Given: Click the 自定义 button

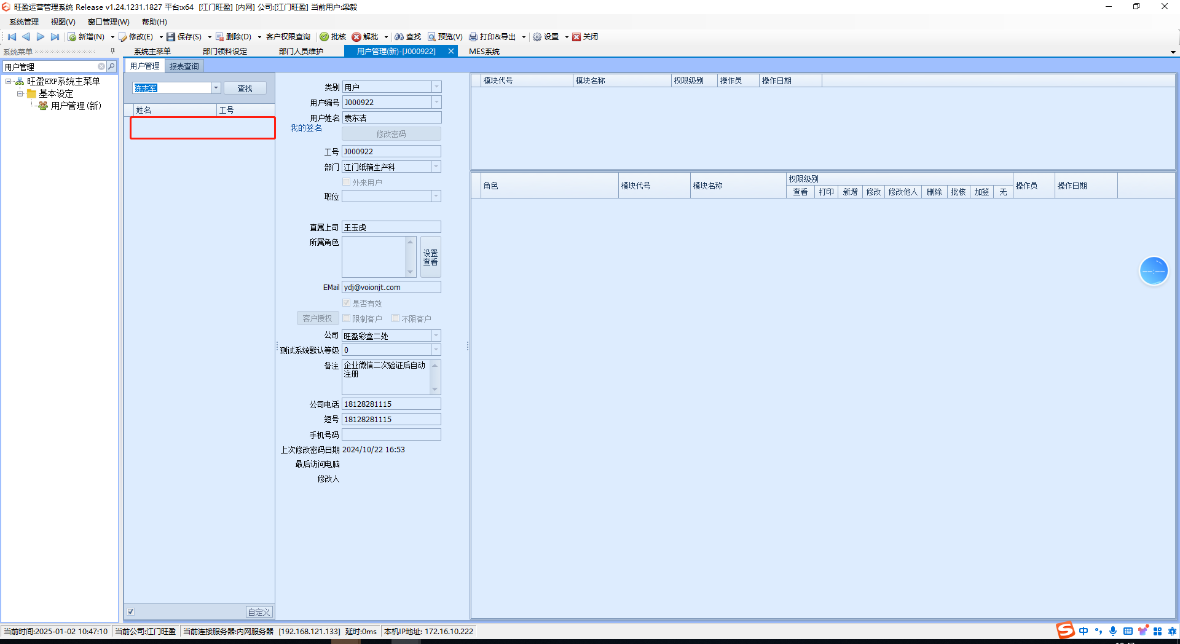Looking at the screenshot, I should (259, 612).
